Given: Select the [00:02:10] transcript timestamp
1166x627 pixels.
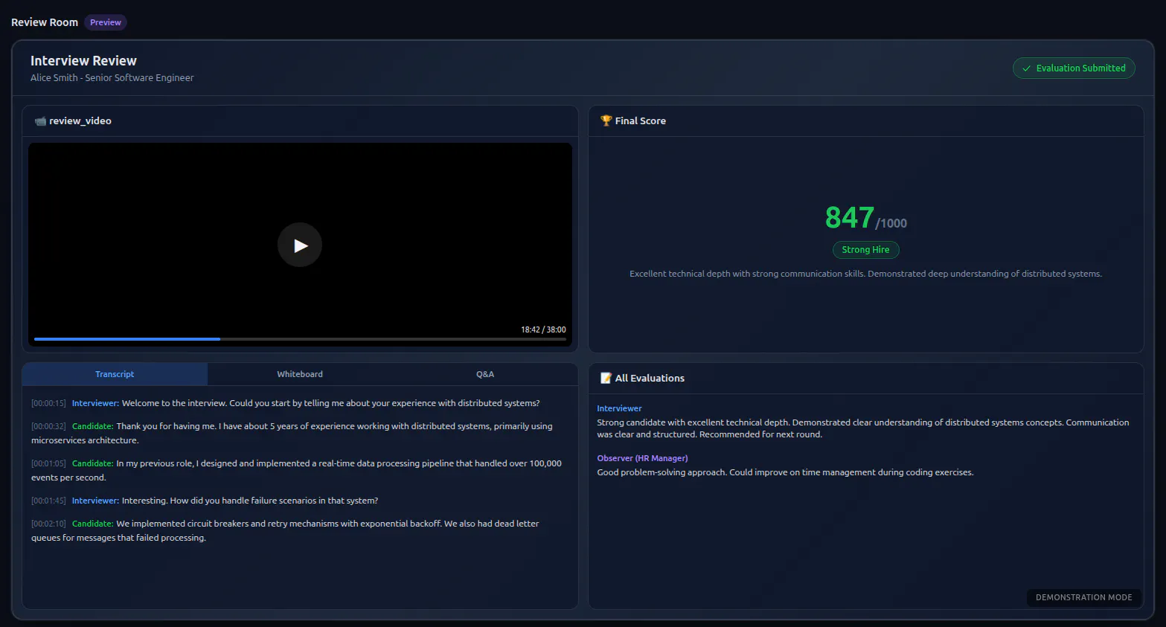Looking at the screenshot, I should tap(48, 524).
